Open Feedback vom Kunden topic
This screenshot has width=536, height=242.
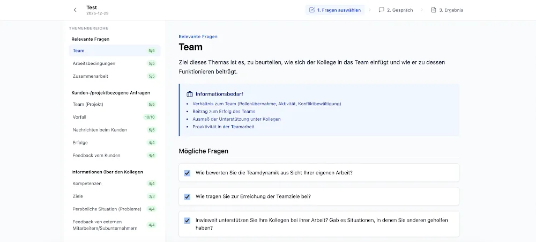[x=115, y=156]
